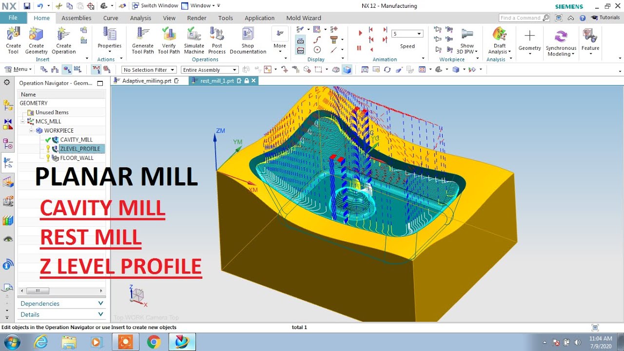The width and height of the screenshot is (624, 351).
Task: Collapse the WORKPIECE node
Action: 32,131
